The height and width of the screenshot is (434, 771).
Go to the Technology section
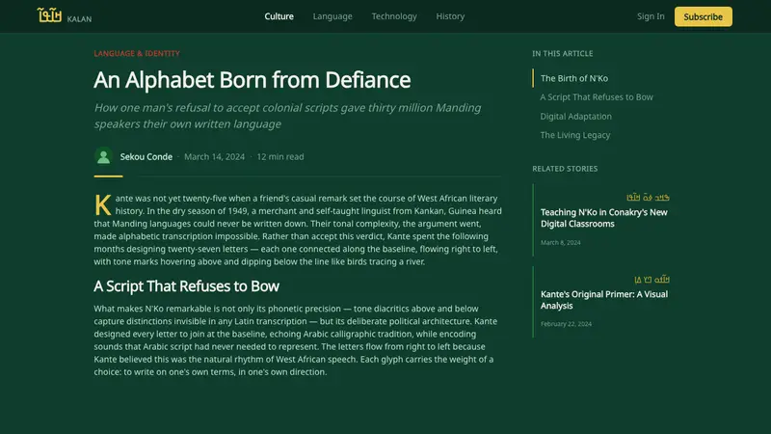394,16
